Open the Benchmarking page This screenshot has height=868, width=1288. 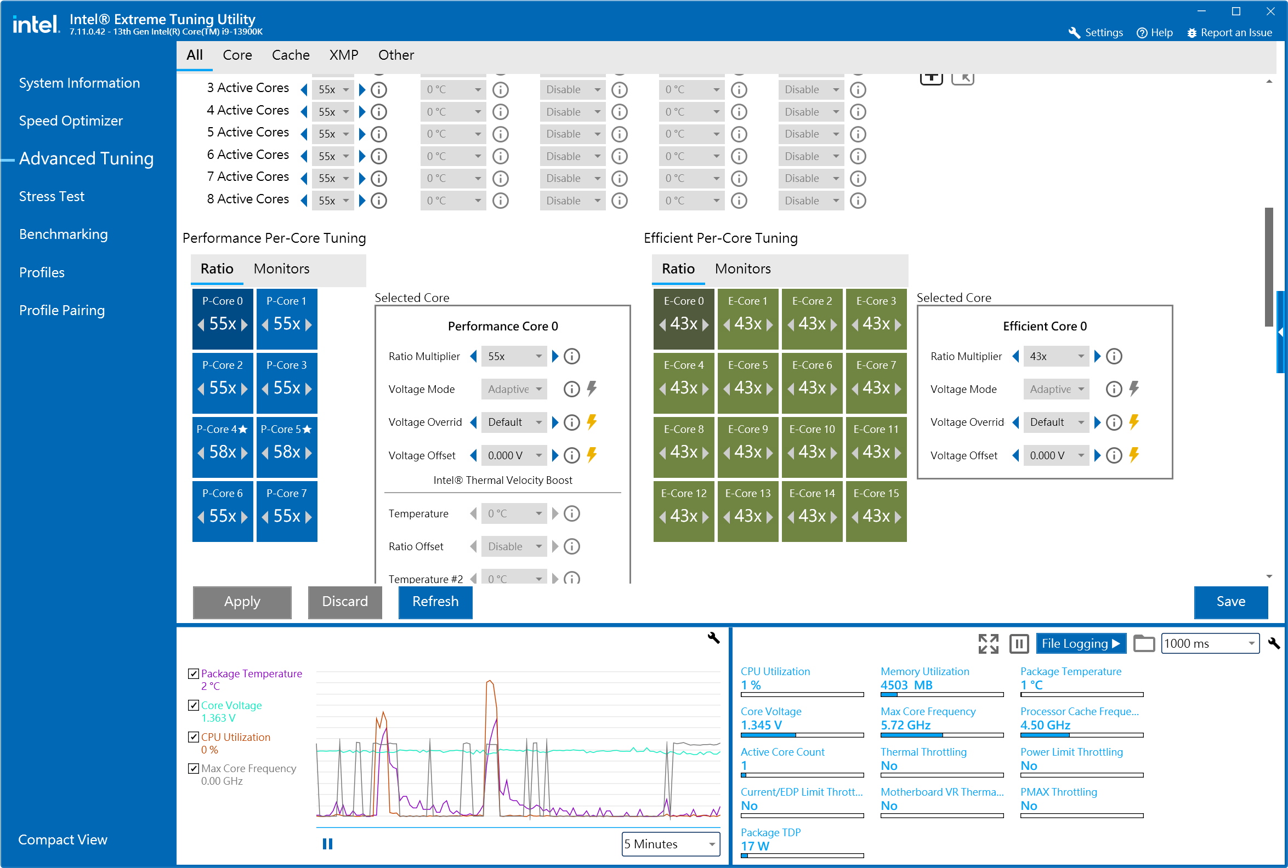coord(63,234)
